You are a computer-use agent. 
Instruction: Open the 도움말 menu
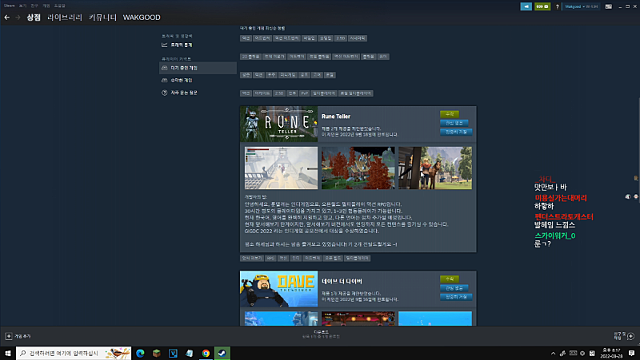pos(59,6)
